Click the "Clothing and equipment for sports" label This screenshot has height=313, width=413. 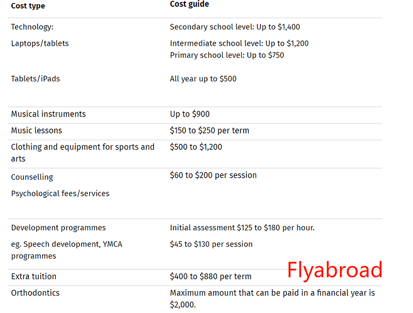(82, 147)
